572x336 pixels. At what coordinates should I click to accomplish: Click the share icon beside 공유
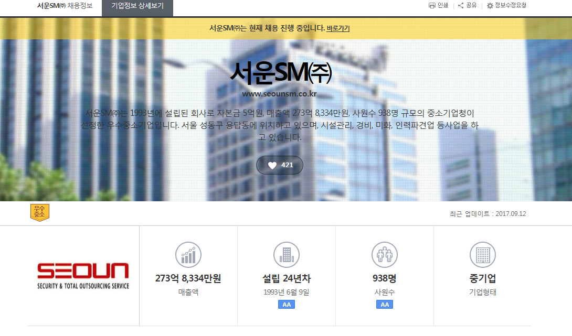(x=461, y=5)
